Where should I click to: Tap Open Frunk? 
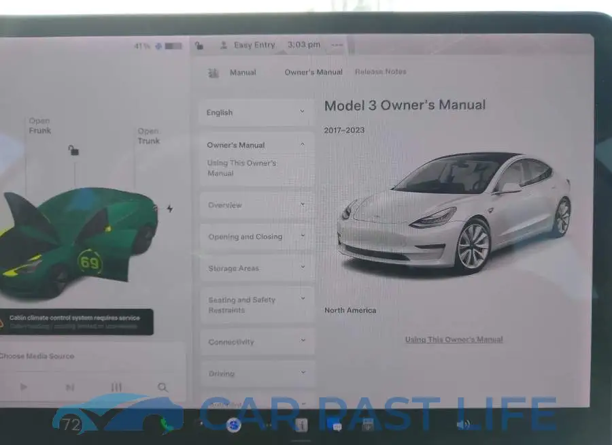pyautogui.click(x=40, y=125)
